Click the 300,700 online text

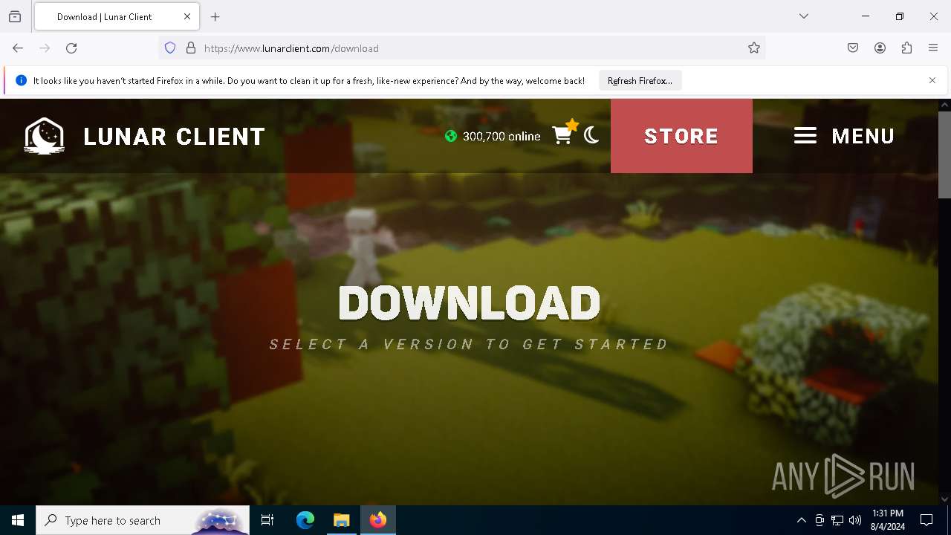[502, 136]
